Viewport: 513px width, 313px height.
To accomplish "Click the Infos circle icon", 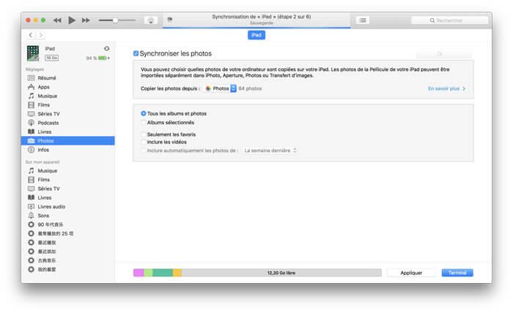I will click(31, 149).
